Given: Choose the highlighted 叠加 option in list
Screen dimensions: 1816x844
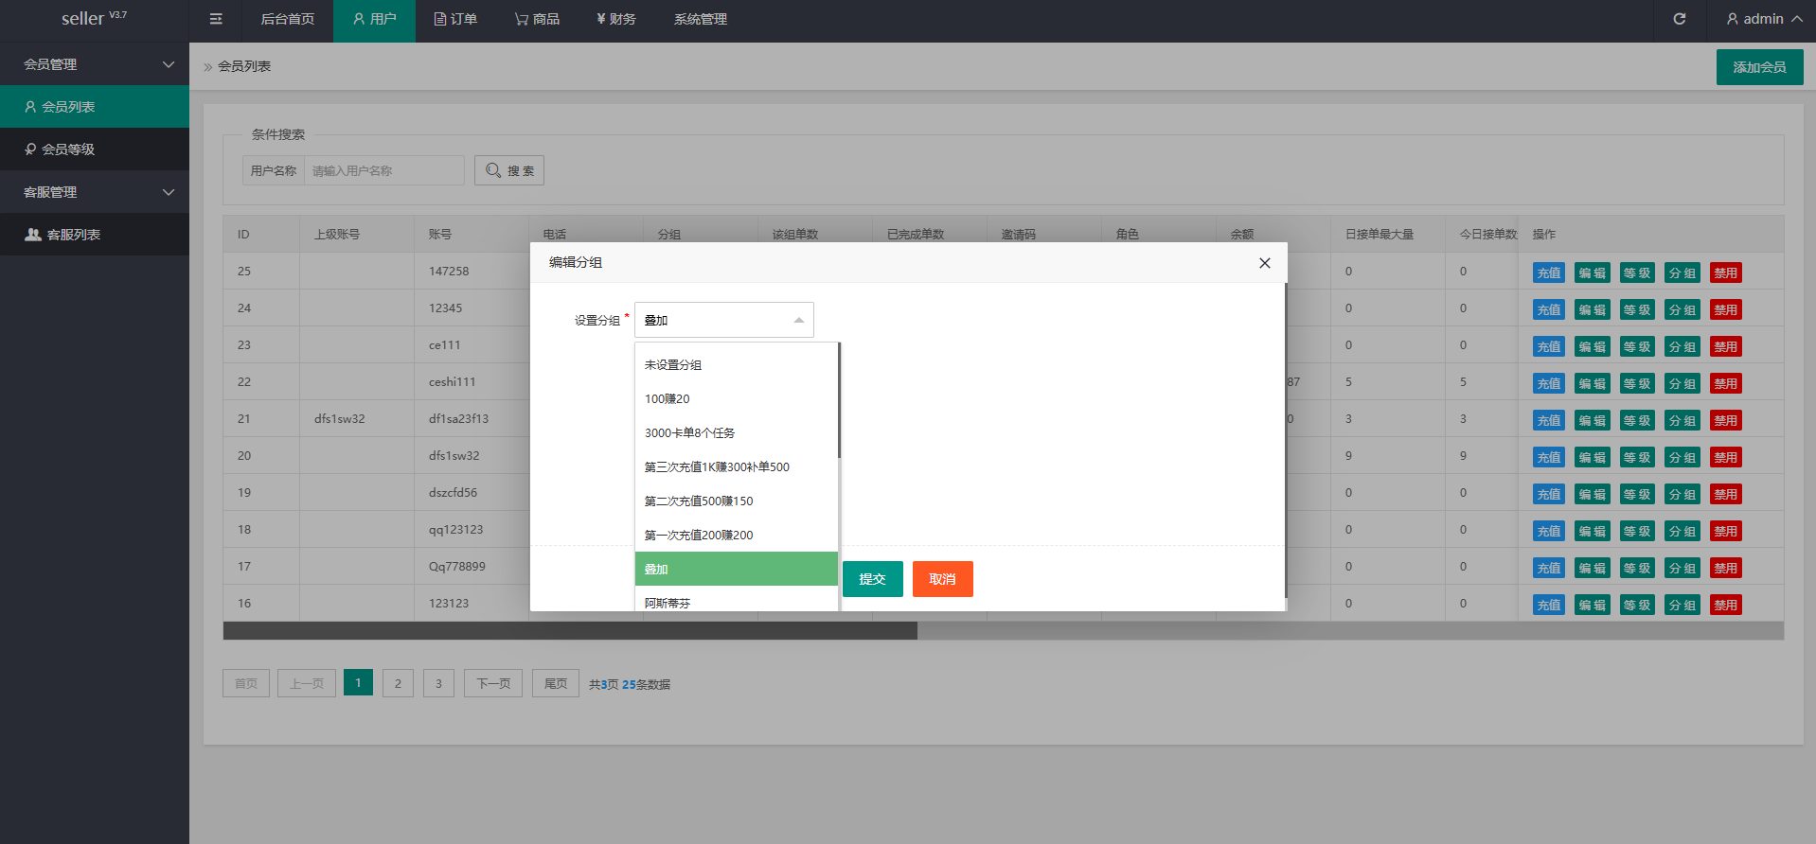Looking at the screenshot, I should tap(737, 569).
